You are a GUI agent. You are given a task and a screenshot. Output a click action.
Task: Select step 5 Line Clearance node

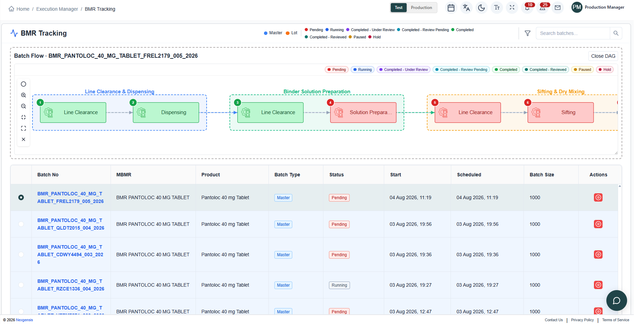[467, 112]
